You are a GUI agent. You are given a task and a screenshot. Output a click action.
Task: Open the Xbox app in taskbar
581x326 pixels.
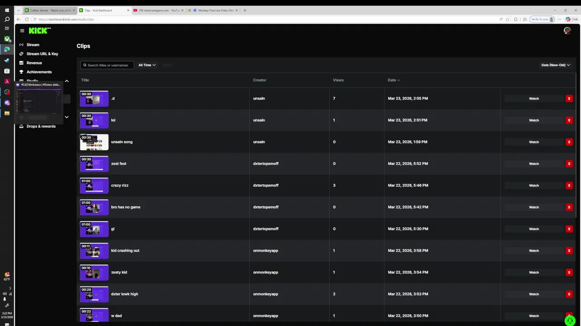[7, 39]
